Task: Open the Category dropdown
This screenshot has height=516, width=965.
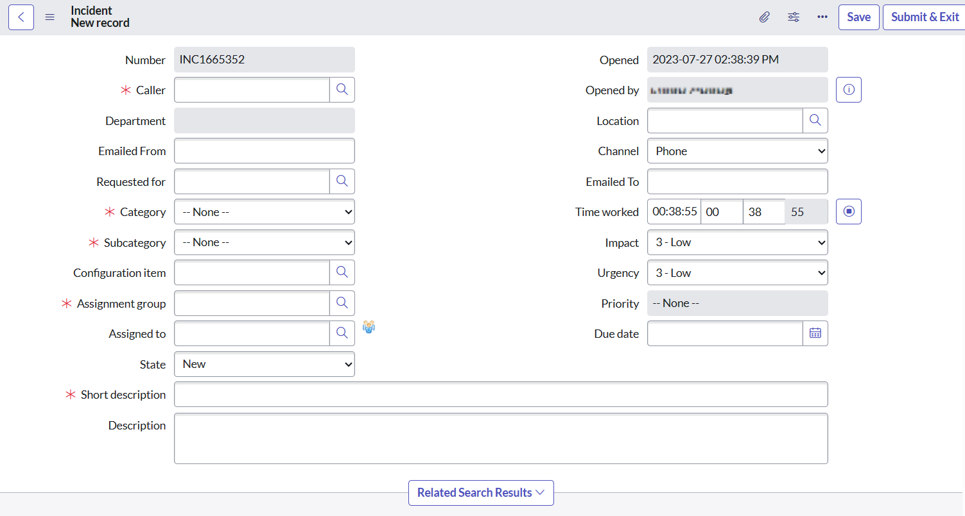Action: pos(264,212)
